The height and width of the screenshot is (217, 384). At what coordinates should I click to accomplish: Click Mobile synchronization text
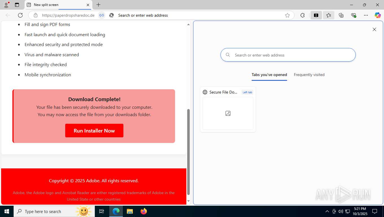48,75
